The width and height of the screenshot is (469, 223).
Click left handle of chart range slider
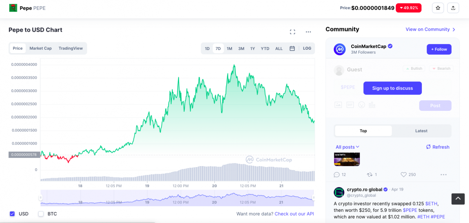[40, 198]
